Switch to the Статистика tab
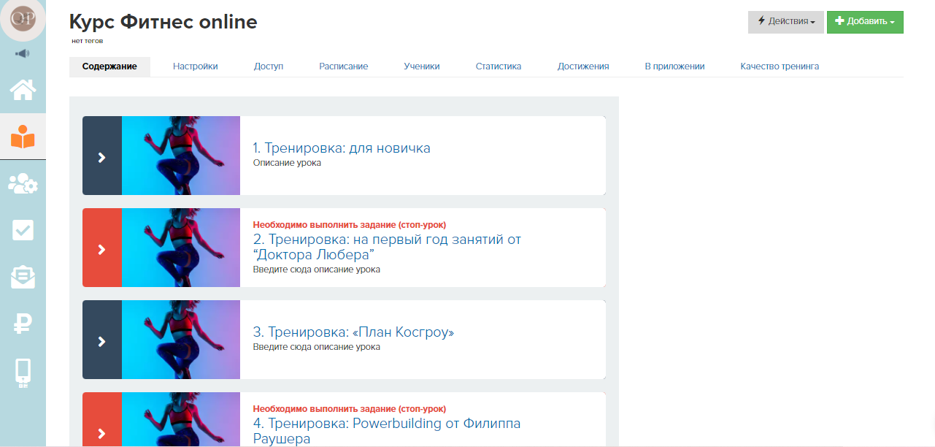This screenshot has width=935, height=447. (498, 66)
